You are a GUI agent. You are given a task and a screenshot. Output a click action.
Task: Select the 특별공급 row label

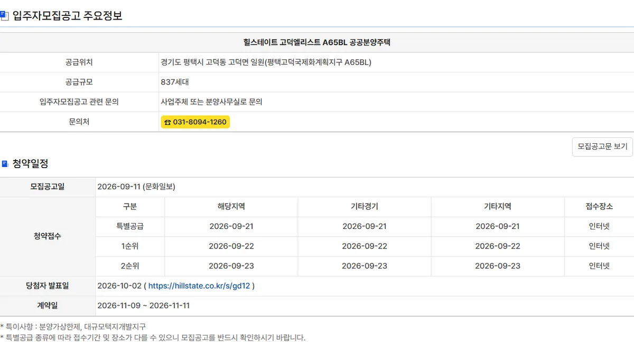130,226
